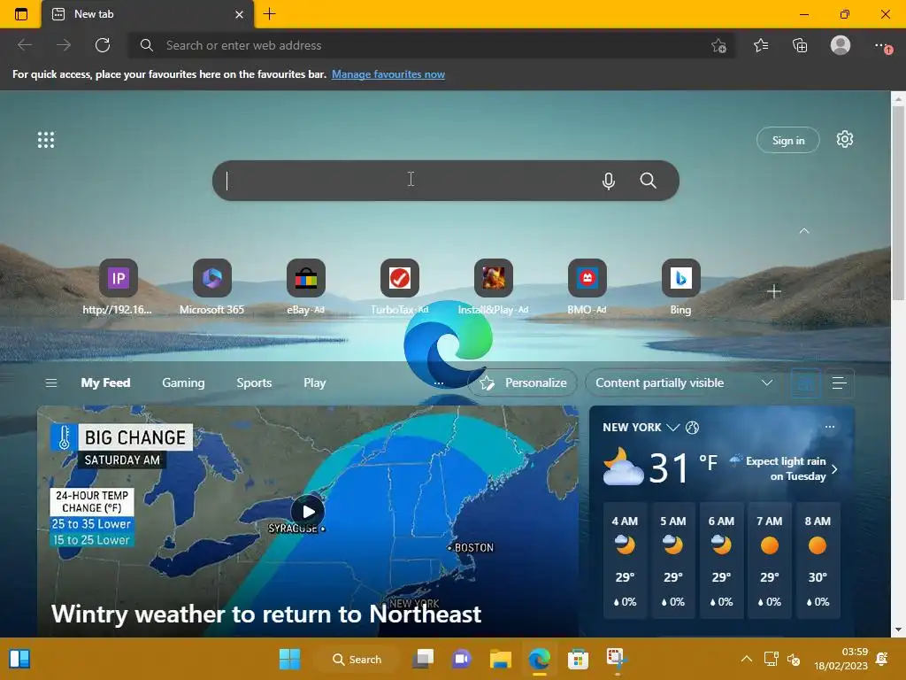Open the eBay quick link tile
The image size is (906, 680).
(x=305, y=287)
